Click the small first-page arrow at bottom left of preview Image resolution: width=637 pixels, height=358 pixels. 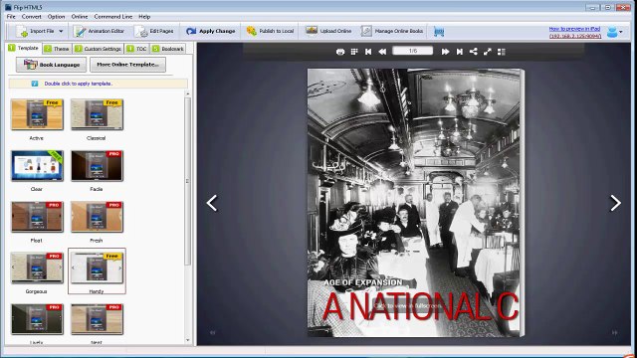coord(212,332)
